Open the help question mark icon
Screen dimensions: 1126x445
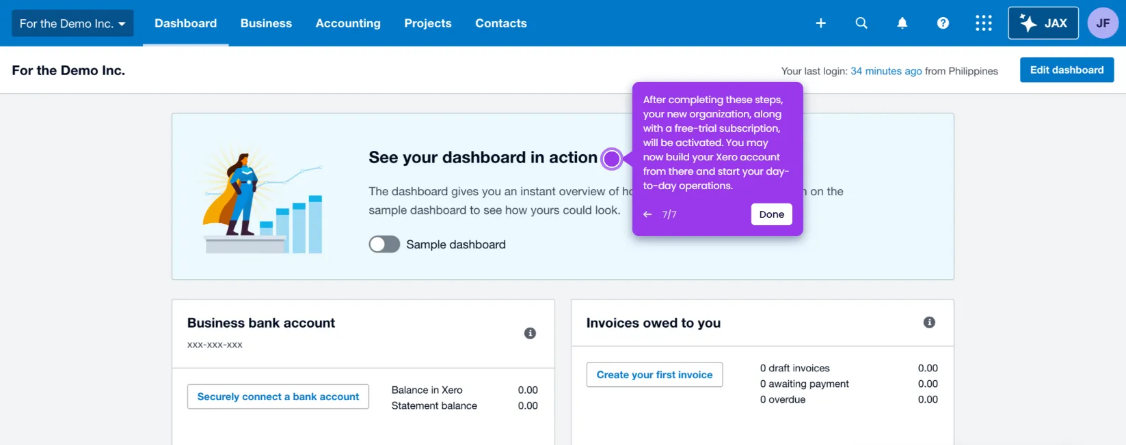click(x=943, y=23)
